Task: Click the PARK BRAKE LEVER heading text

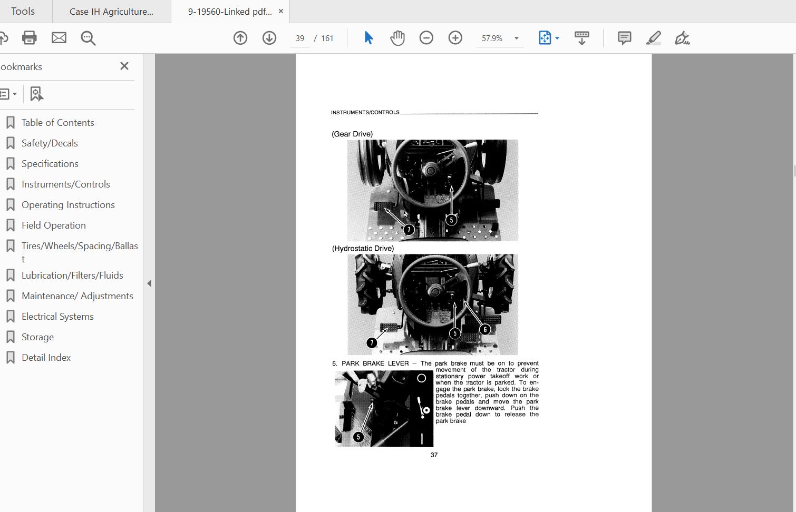Action: pos(375,363)
